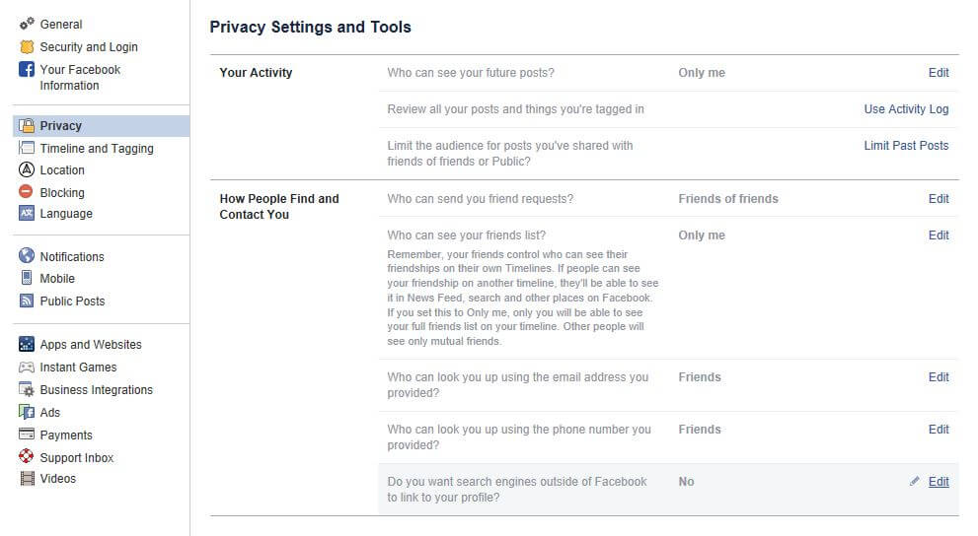This screenshot has width=978, height=536.
Task: Select the Notifications globe icon
Action: [27, 256]
